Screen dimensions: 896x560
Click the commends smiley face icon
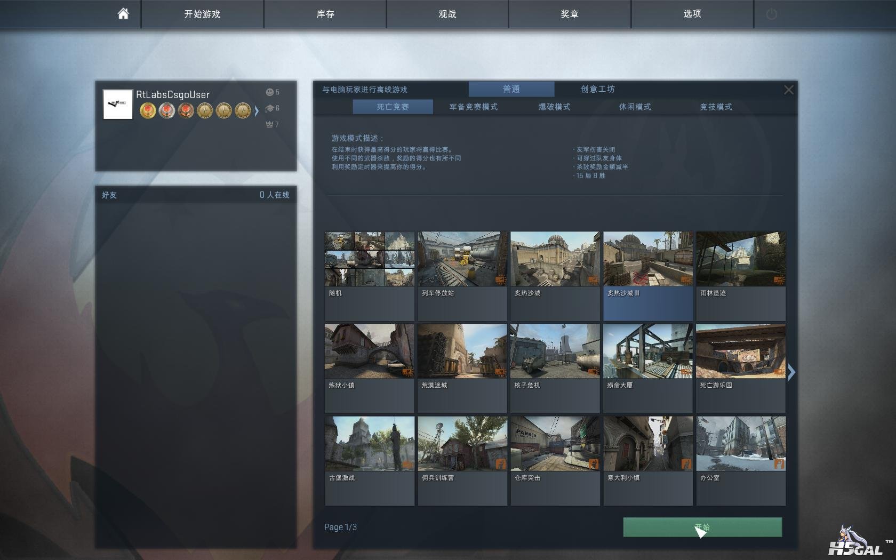[270, 92]
